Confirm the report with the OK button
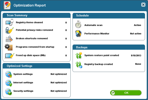The width and height of the screenshot is (148, 100). pos(126,93)
